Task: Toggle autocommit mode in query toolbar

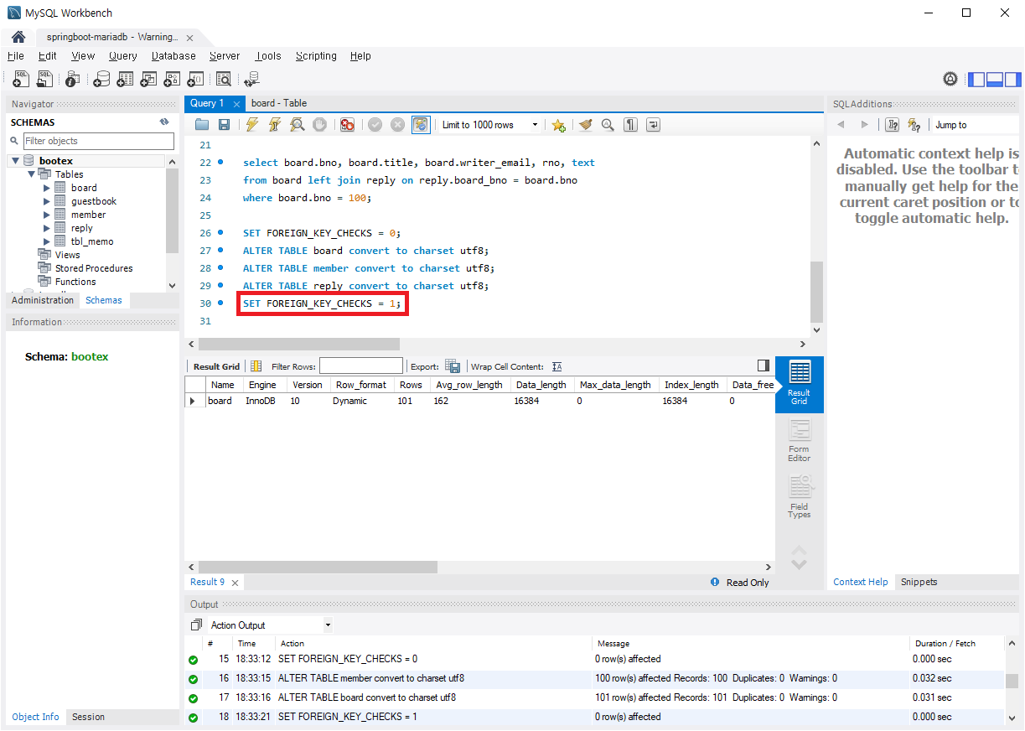Action: (421, 125)
